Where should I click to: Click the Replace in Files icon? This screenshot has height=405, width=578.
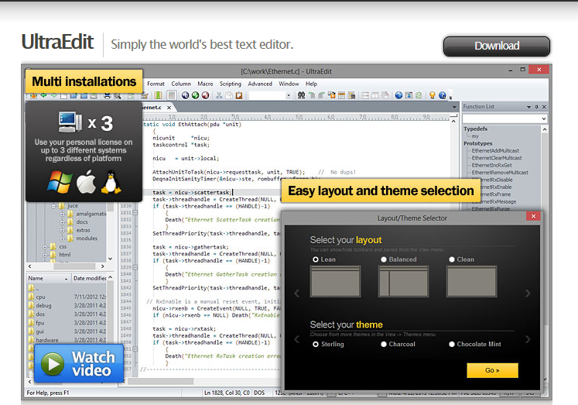(351, 95)
